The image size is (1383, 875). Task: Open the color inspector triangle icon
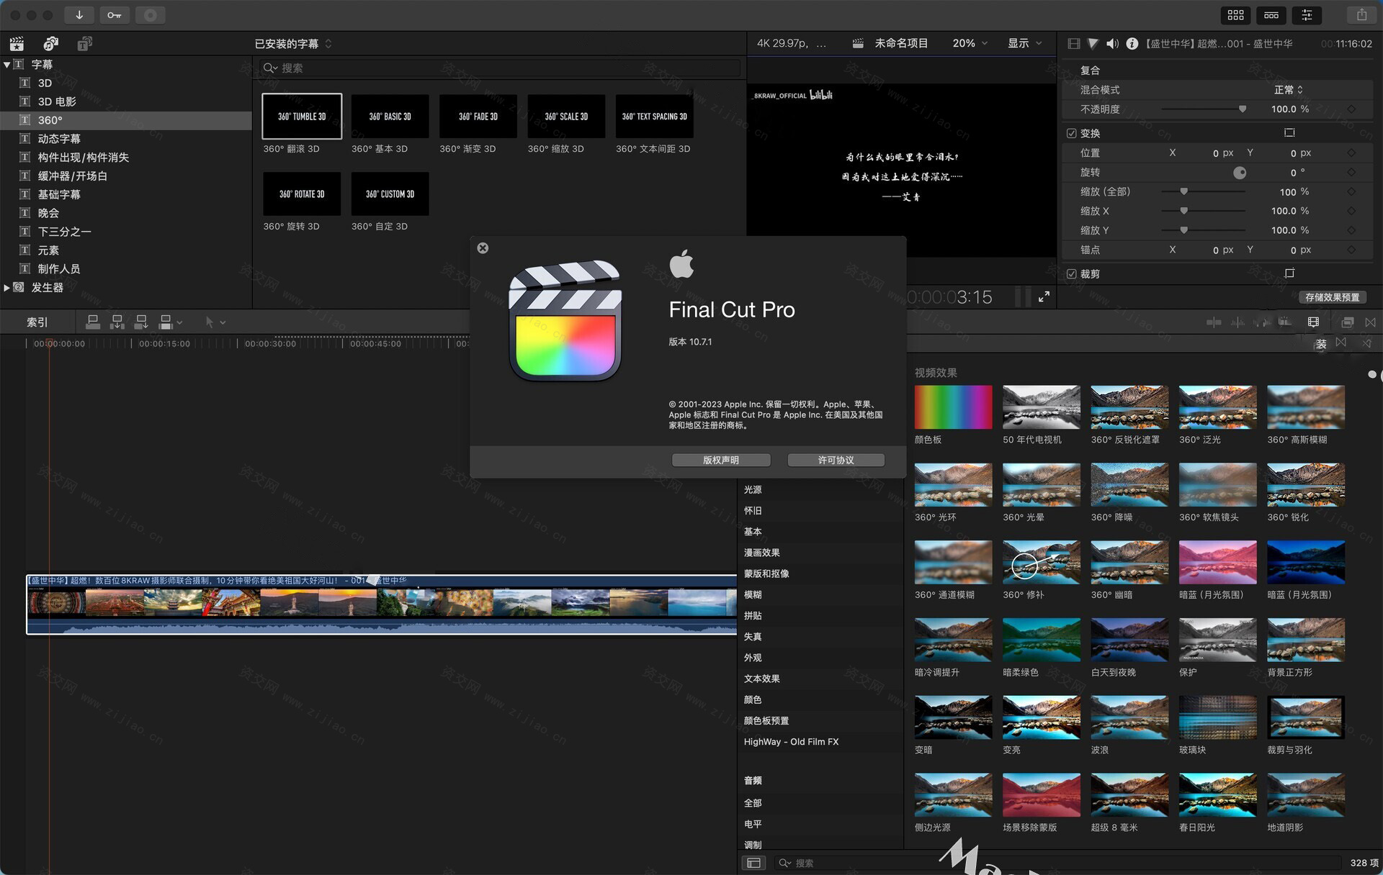(x=1093, y=44)
